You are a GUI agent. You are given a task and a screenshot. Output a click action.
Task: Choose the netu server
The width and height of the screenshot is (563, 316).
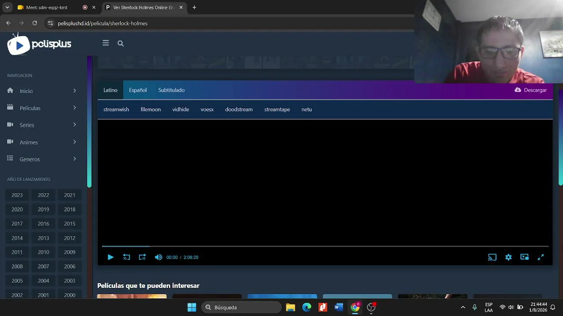click(x=307, y=109)
